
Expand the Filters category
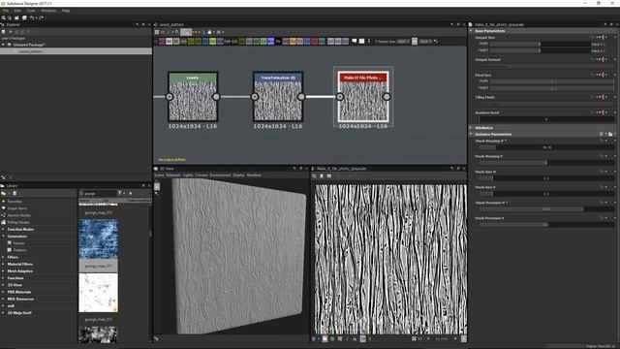(x=4, y=257)
